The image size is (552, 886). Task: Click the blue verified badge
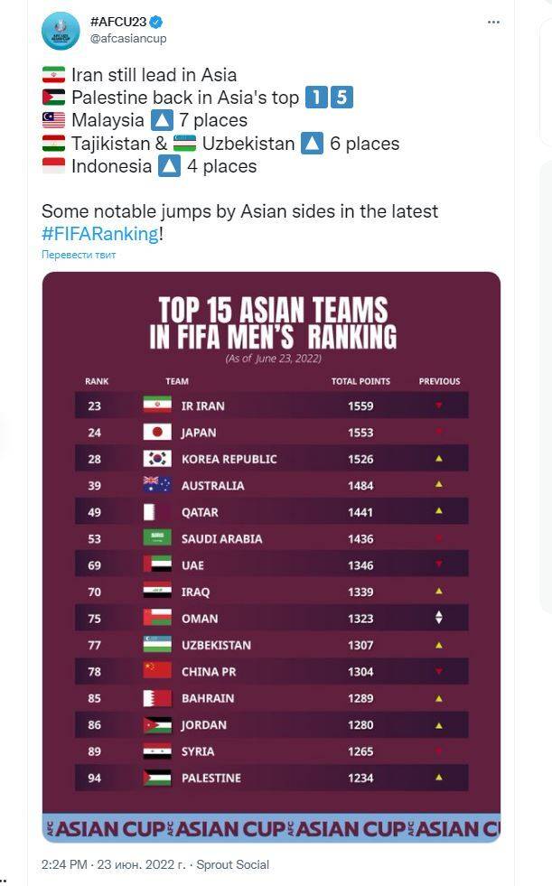point(155,22)
